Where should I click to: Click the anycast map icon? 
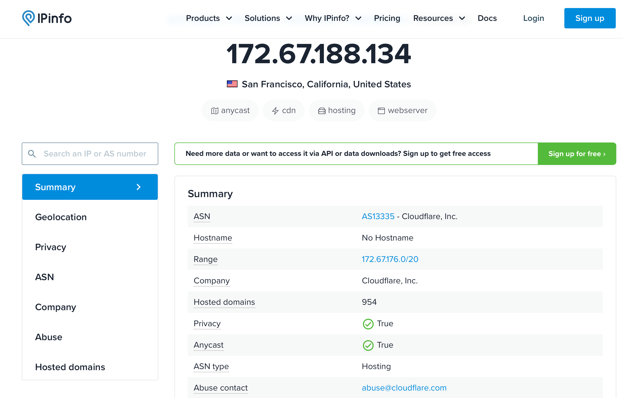point(215,111)
